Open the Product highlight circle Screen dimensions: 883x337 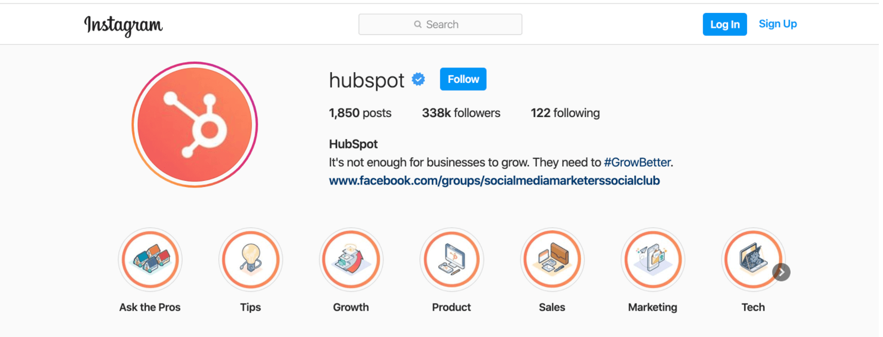pos(452,260)
